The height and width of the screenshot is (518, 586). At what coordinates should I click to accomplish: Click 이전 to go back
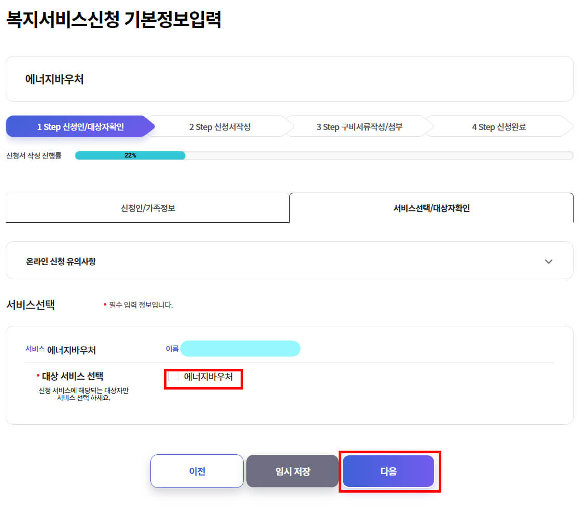click(x=197, y=471)
